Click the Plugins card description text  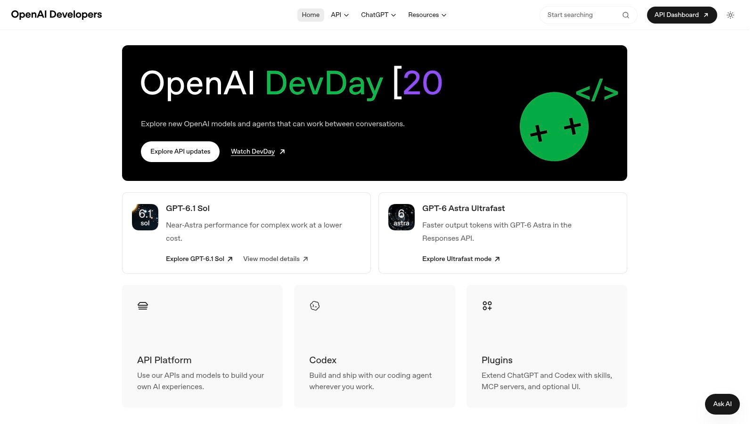click(547, 381)
